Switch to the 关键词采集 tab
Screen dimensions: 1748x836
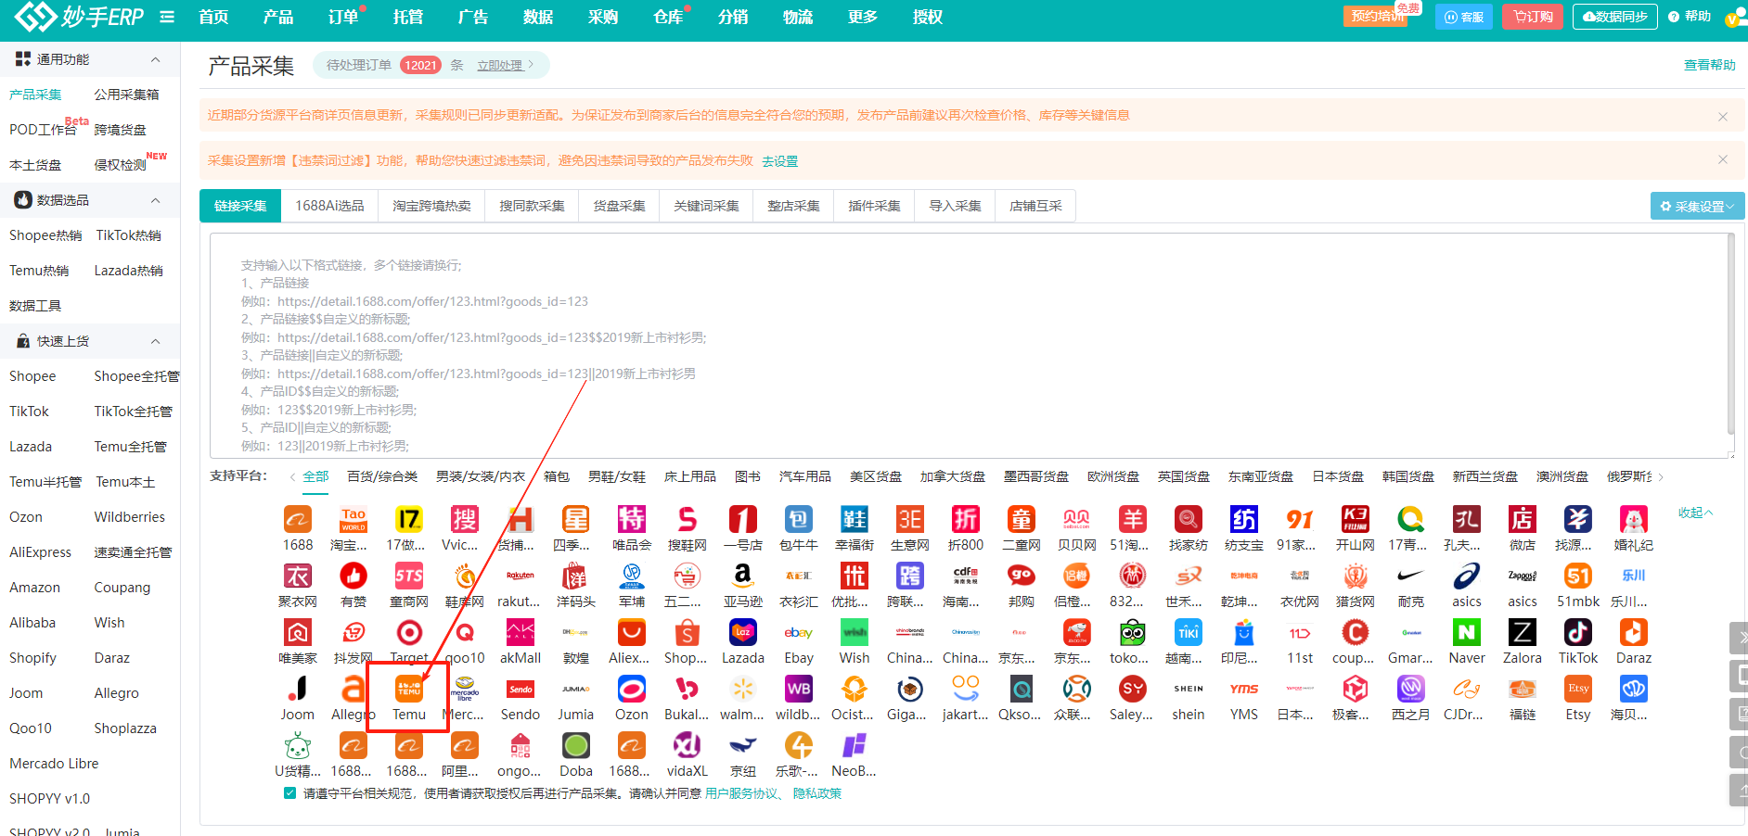pyautogui.click(x=706, y=206)
